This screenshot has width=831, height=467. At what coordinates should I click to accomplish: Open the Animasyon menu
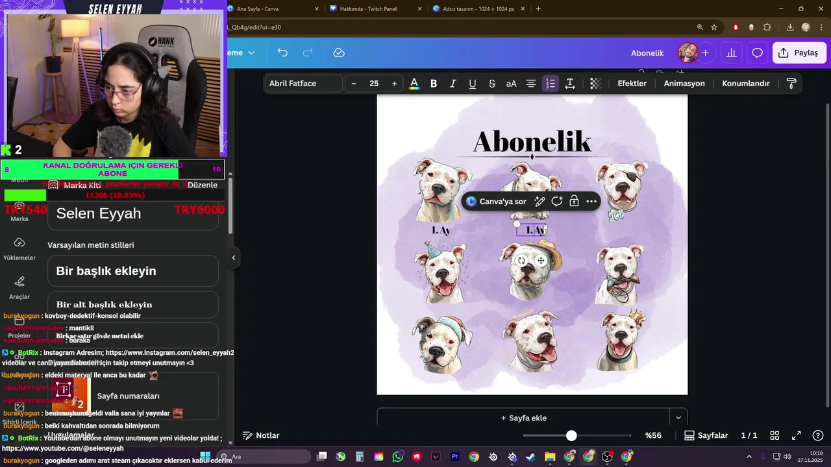coord(684,84)
